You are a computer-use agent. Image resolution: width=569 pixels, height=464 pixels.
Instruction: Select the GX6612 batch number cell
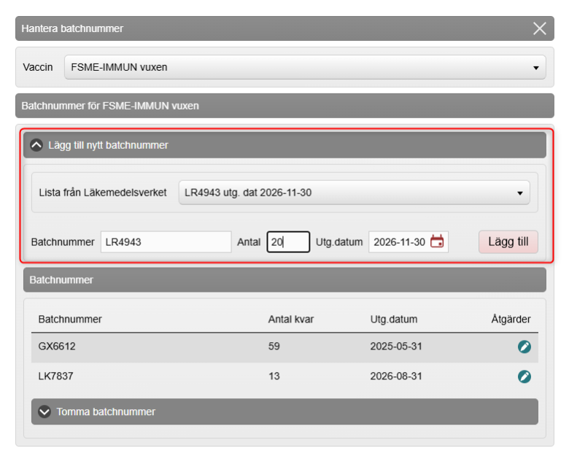(57, 347)
